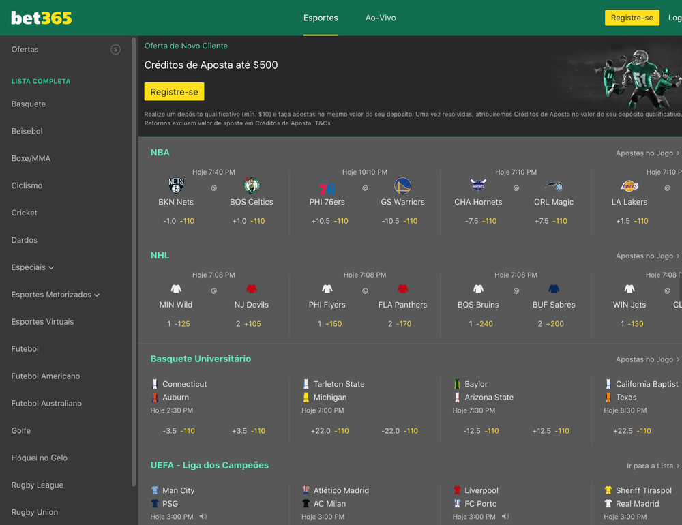The height and width of the screenshot is (525, 682).
Task: Click audio icon for Man City vs PSG
Action: (203, 517)
